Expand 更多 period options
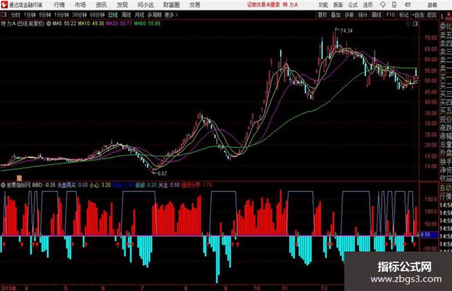Screen dimensions: 452x291 coord(171,15)
